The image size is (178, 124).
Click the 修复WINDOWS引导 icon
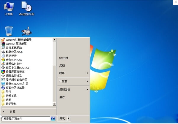(x=3, y=84)
